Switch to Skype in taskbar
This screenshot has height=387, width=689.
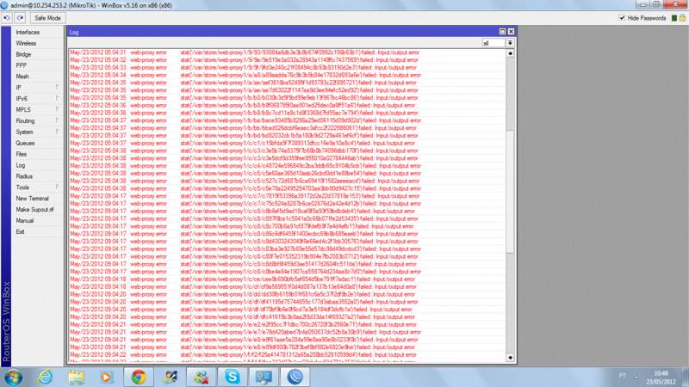point(232,378)
